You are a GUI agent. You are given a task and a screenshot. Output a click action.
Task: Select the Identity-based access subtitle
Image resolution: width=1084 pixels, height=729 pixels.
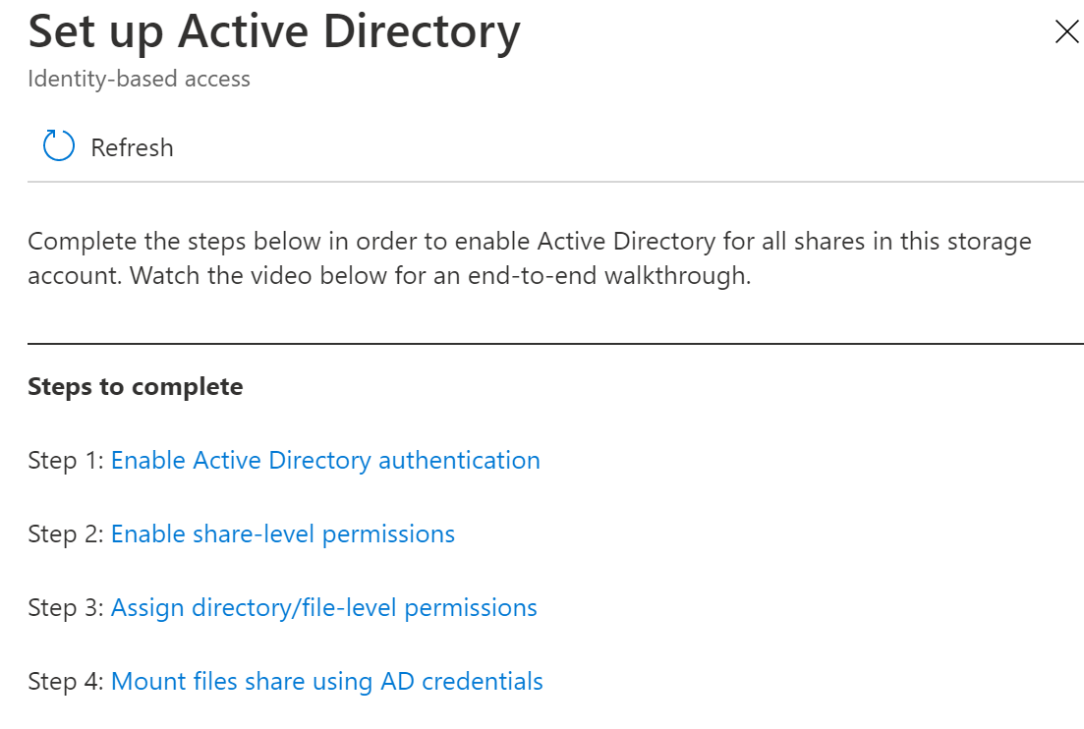pyautogui.click(x=139, y=79)
